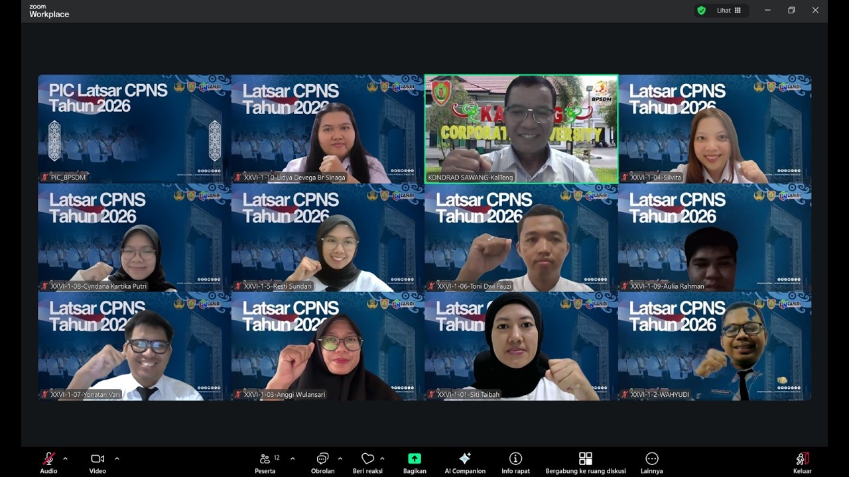The width and height of the screenshot is (849, 477).
Task: Click muted mic icon on Cyndana Kartika label
Action: tap(45, 286)
